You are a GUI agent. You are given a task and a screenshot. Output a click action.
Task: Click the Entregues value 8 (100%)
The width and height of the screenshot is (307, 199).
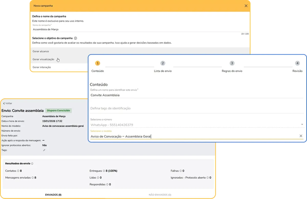point(112,171)
